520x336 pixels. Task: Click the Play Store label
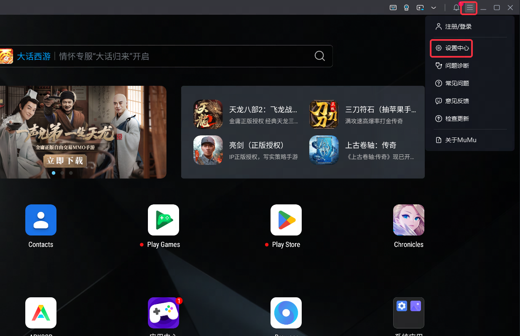286,244
